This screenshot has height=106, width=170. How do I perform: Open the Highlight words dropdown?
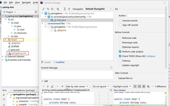coord(122,86)
